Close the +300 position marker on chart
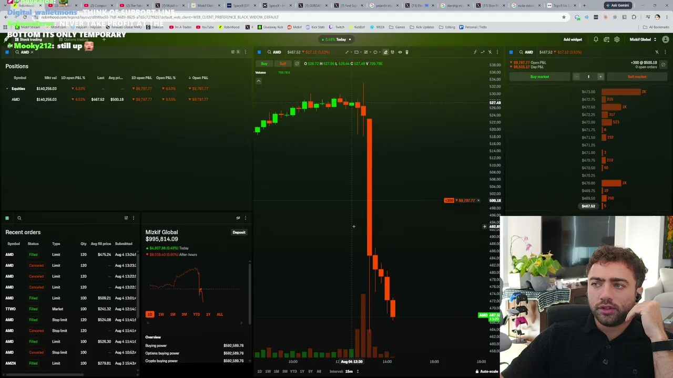The height and width of the screenshot is (378, 673). pos(478,201)
